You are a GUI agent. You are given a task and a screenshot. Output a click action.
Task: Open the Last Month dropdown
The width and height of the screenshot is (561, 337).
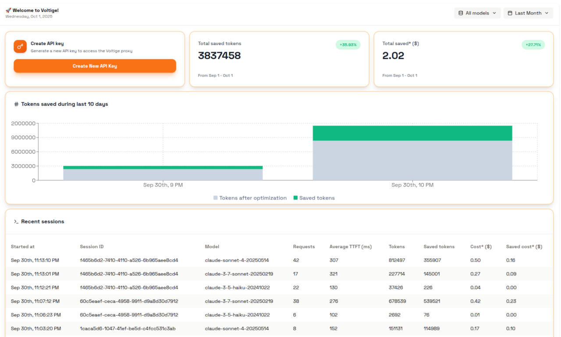tap(528, 13)
